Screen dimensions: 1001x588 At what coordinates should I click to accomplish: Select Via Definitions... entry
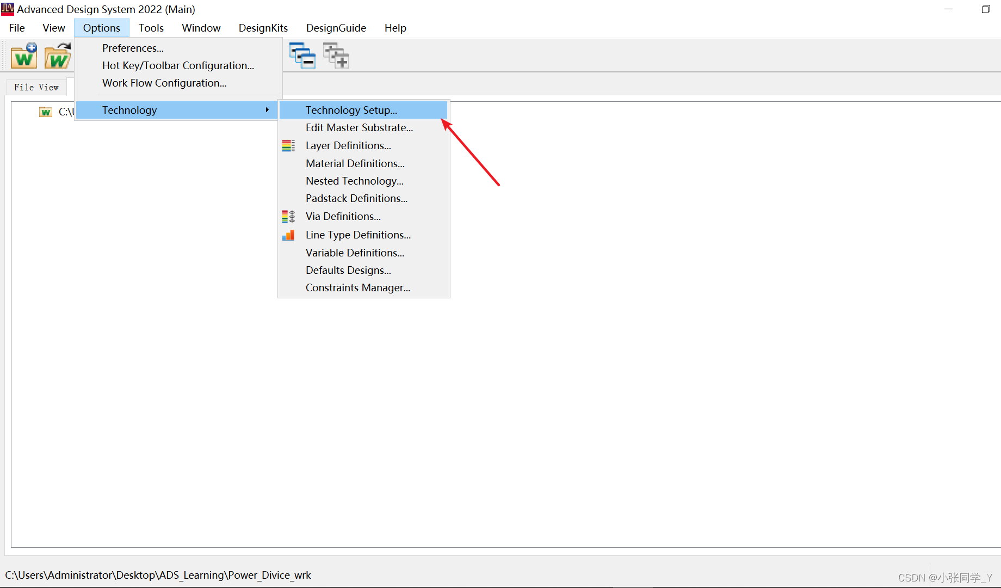(363, 216)
